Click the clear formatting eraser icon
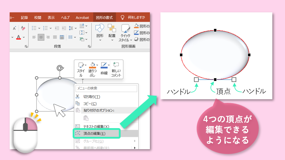285x160 pixels. (x=23, y=28)
